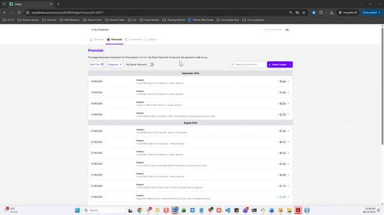Open Adobe Acrobat from the taskbar
384x215 pixels.
(298, 210)
